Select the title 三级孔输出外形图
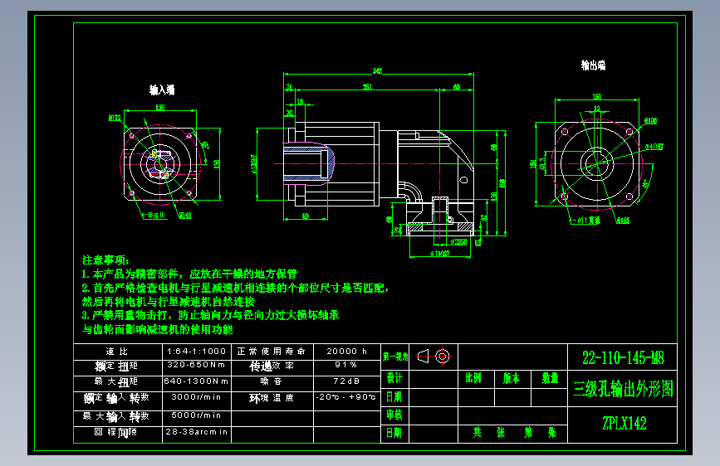 point(623,389)
